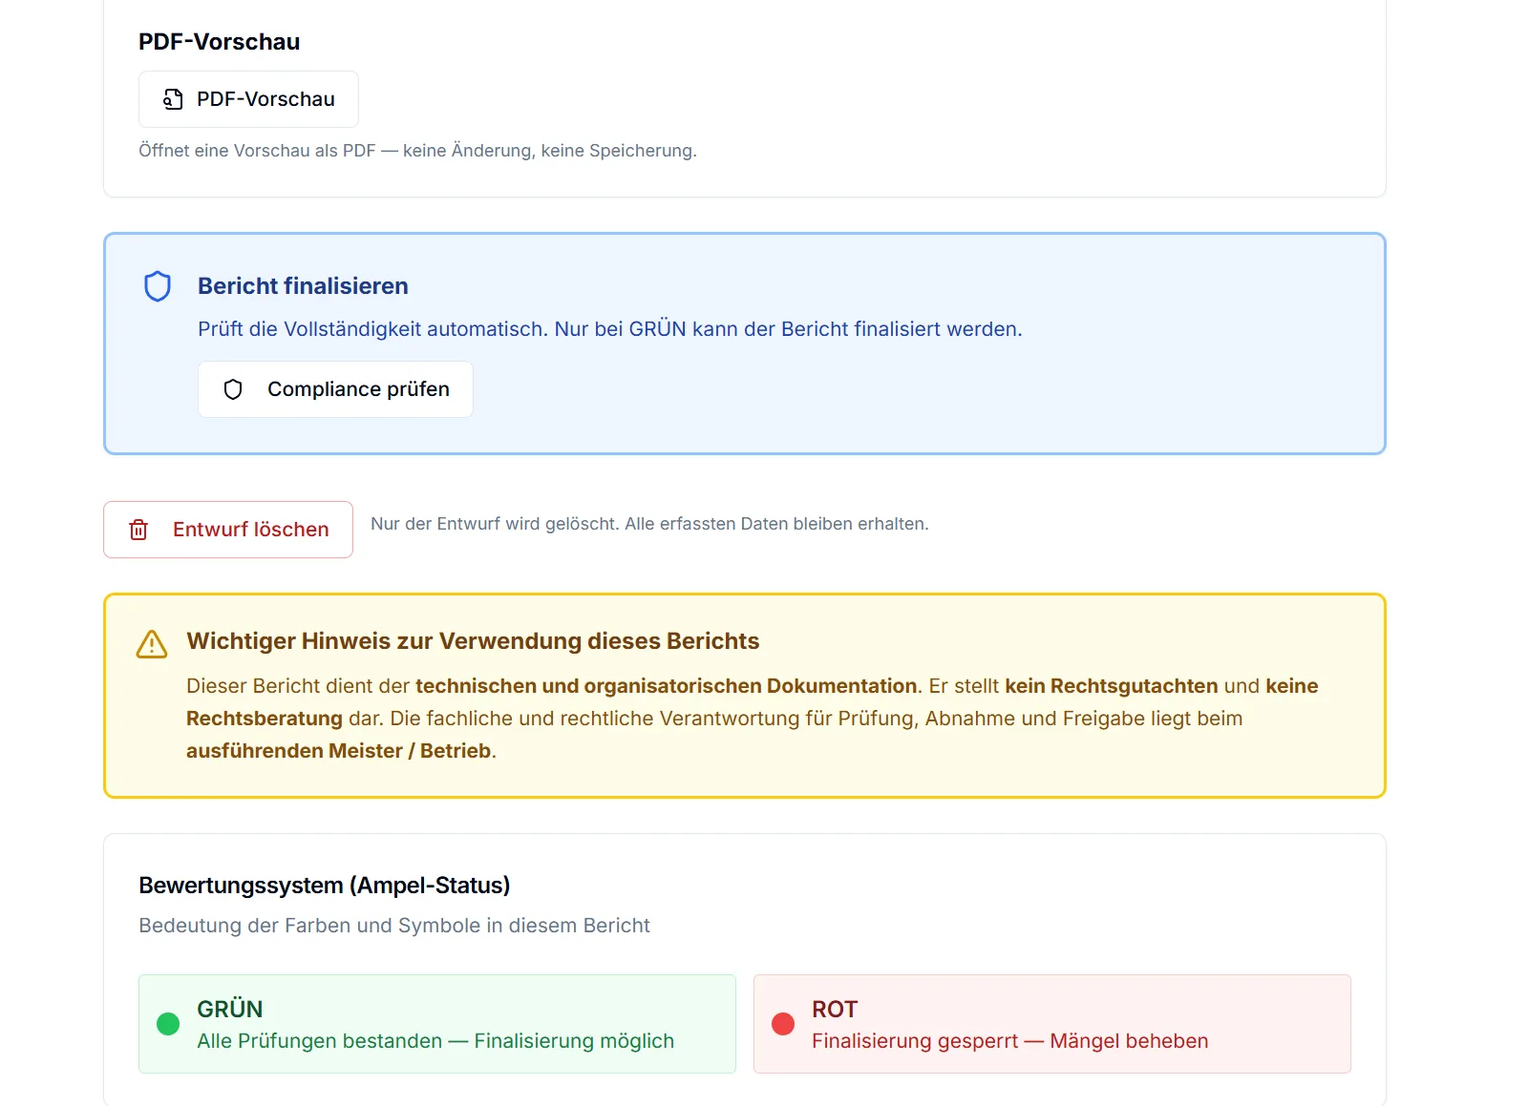This screenshot has width=1528, height=1106.
Task: Click the PDF file icon in the preview button
Action: (x=173, y=99)
